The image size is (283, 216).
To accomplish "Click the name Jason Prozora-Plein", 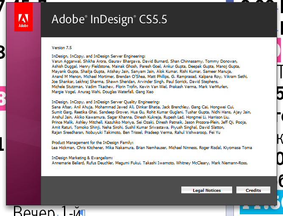I will click(x=202, y=122).
